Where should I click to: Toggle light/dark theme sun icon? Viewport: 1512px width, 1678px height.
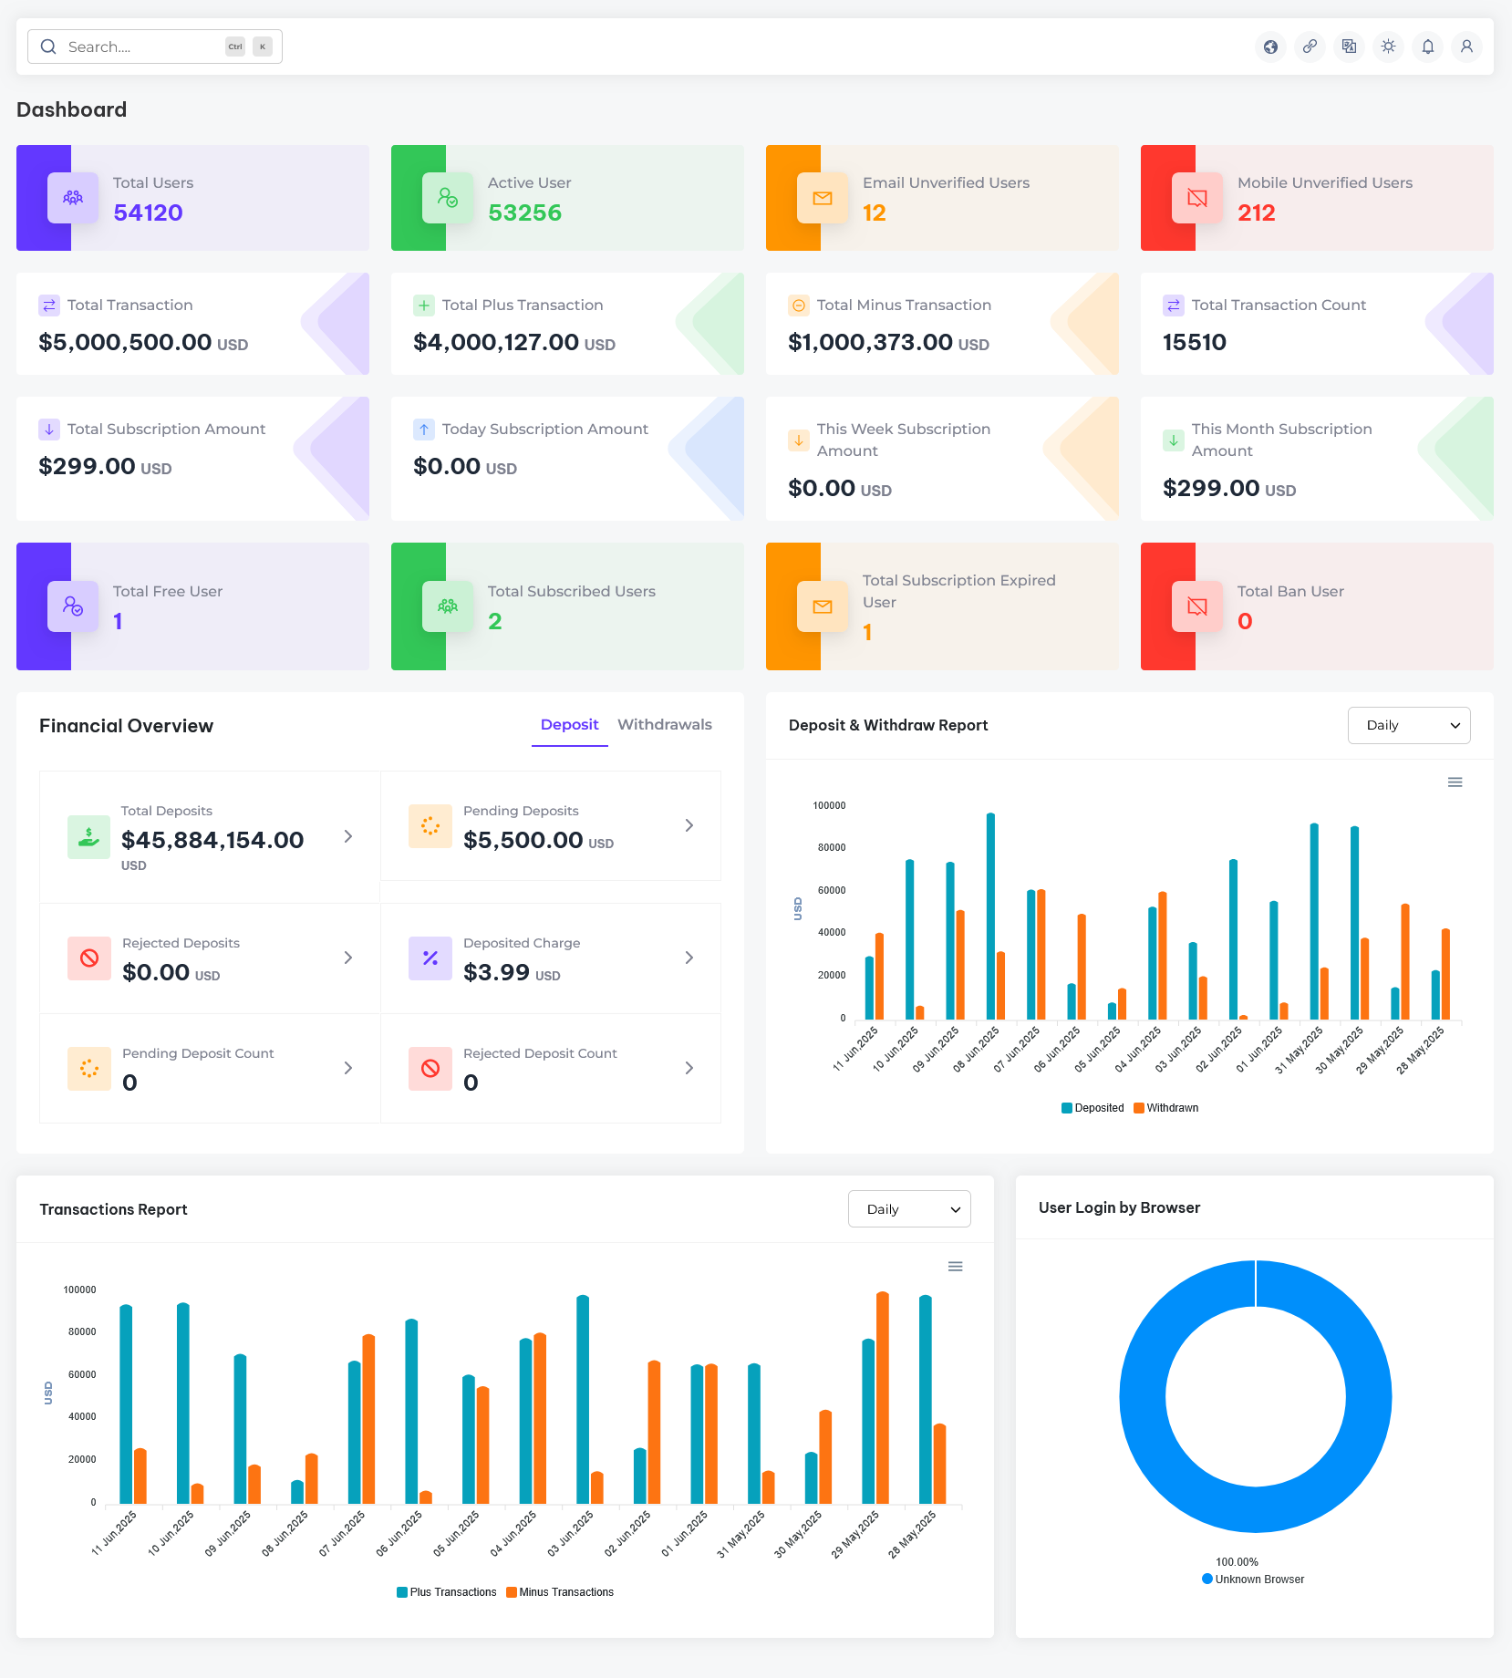tap(1388, 47)
